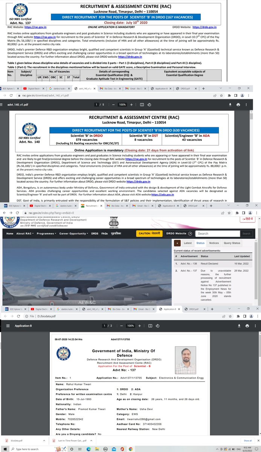Open the DRDS menu item
Image resolution: width=261 pixels, height=452 pixels.
click(95, 234)
